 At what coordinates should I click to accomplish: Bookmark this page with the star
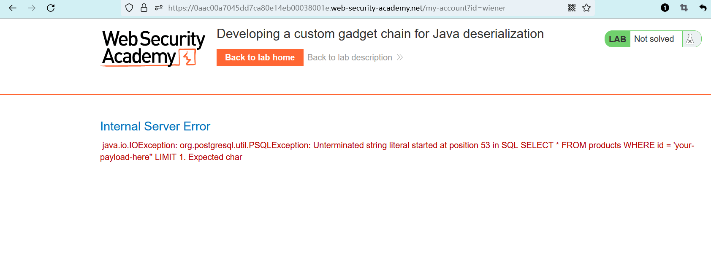pos(586,8)
